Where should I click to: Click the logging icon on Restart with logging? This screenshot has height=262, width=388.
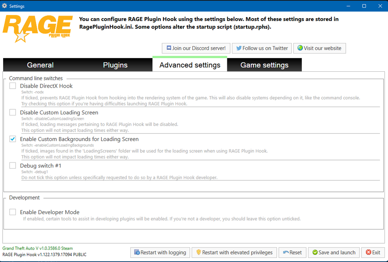click(137, 252)
